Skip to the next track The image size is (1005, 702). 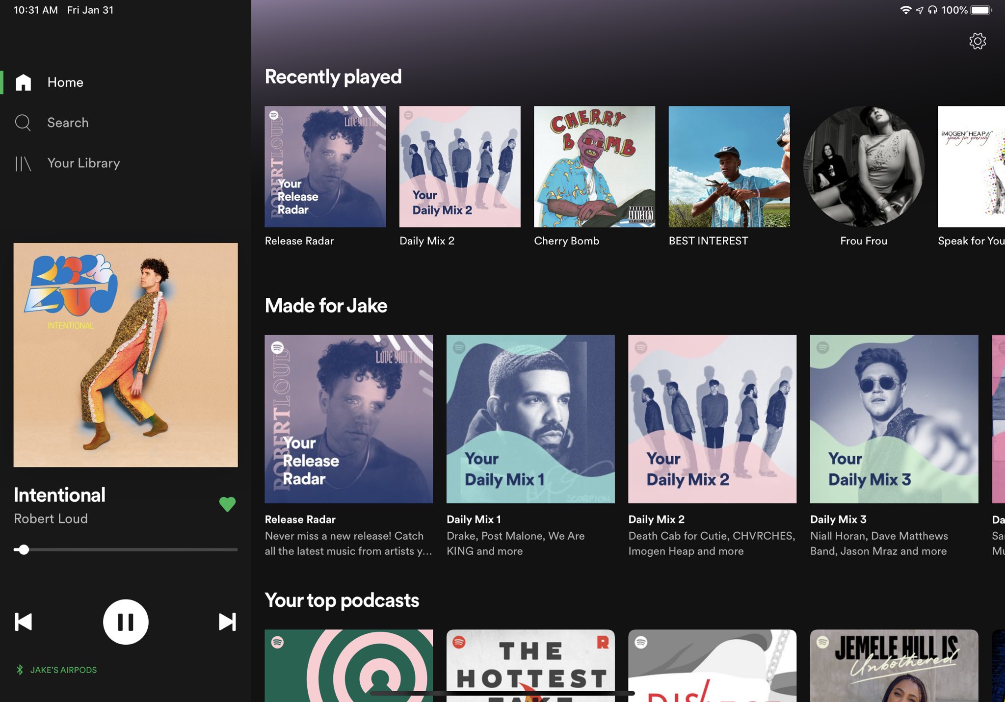tap(227, 622)
